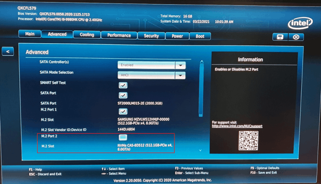Select the Boot tab
The width and height of the screenshot is (321, 184).
(x=200, y=36)
